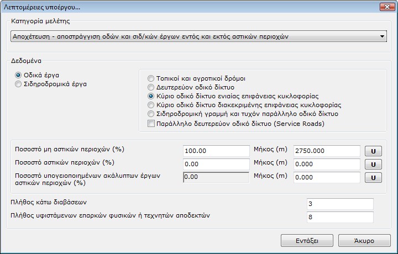Viewport: 398px width, 254px height.
Task: Select Κύριο οδικό δίκτυο διακεκριμένης επιφάνειας κυκλοφορίας
Action: click(x=151, y=104)
